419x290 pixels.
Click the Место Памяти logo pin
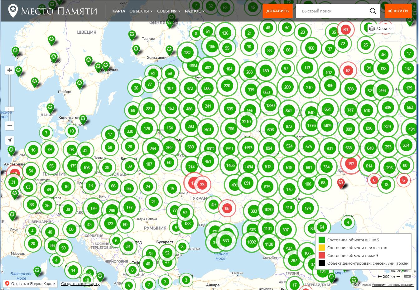coord(13,11)
